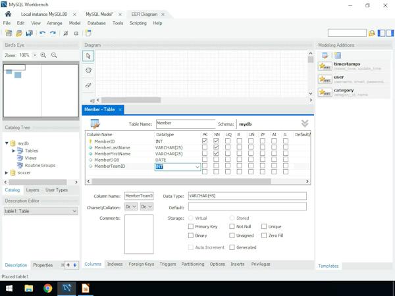Switch to the MySQL Model tab
The image size is (395, 296).
coord(100,14)
